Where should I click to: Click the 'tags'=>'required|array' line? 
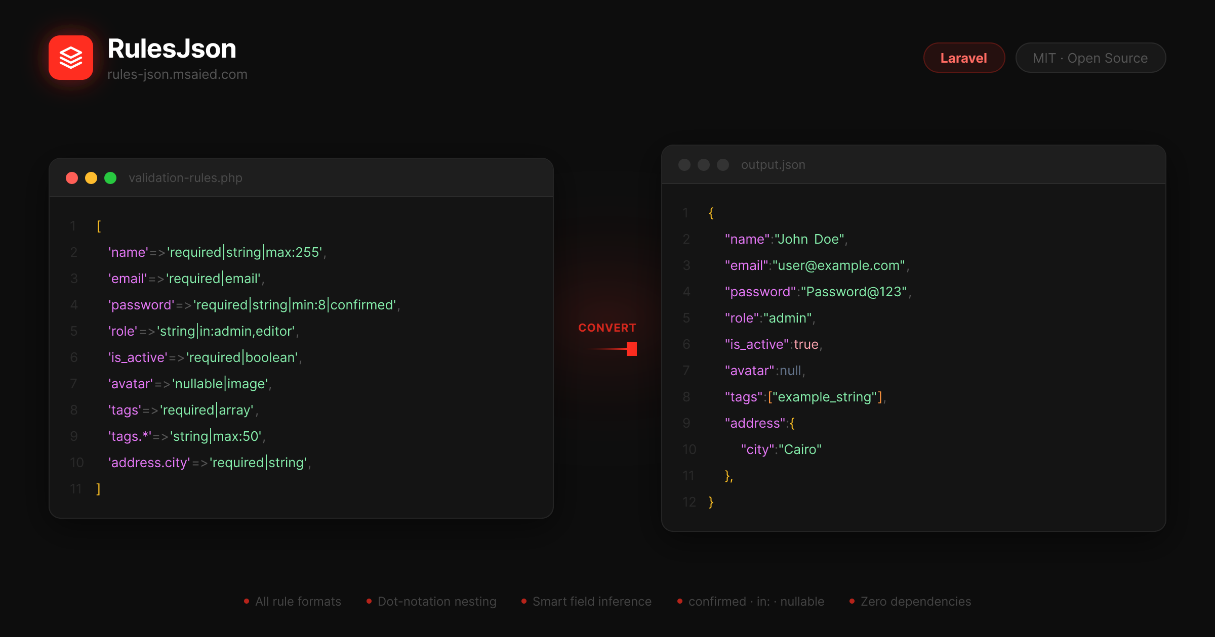coord(183,410)
